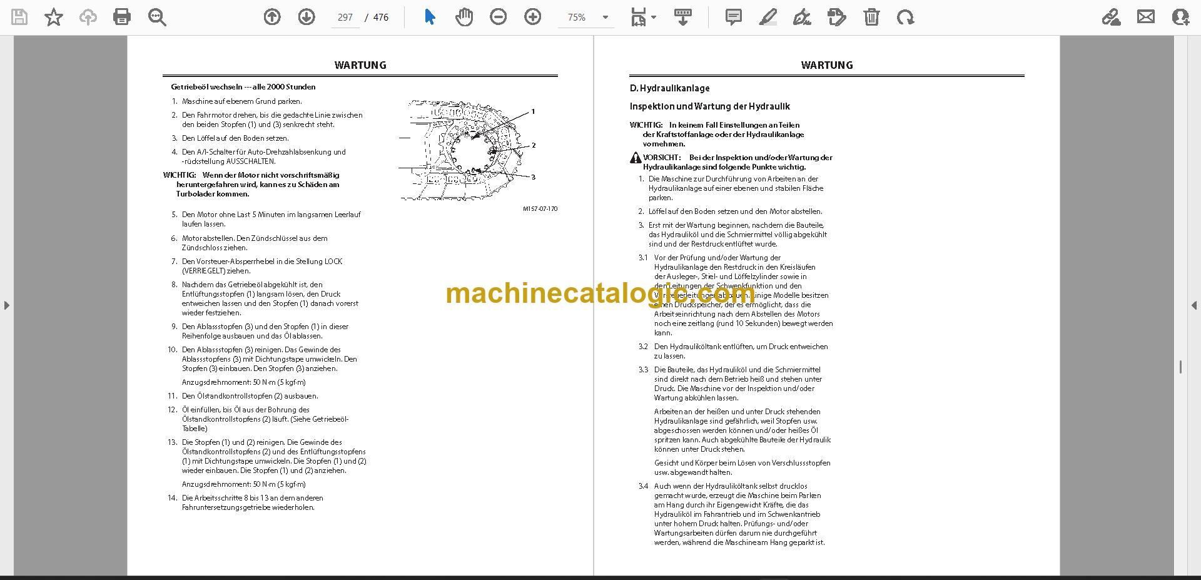Expand left navigation panel arrow
This screenshot has width=1201, height=580.
pyautogui.click(x=6, y=305)
